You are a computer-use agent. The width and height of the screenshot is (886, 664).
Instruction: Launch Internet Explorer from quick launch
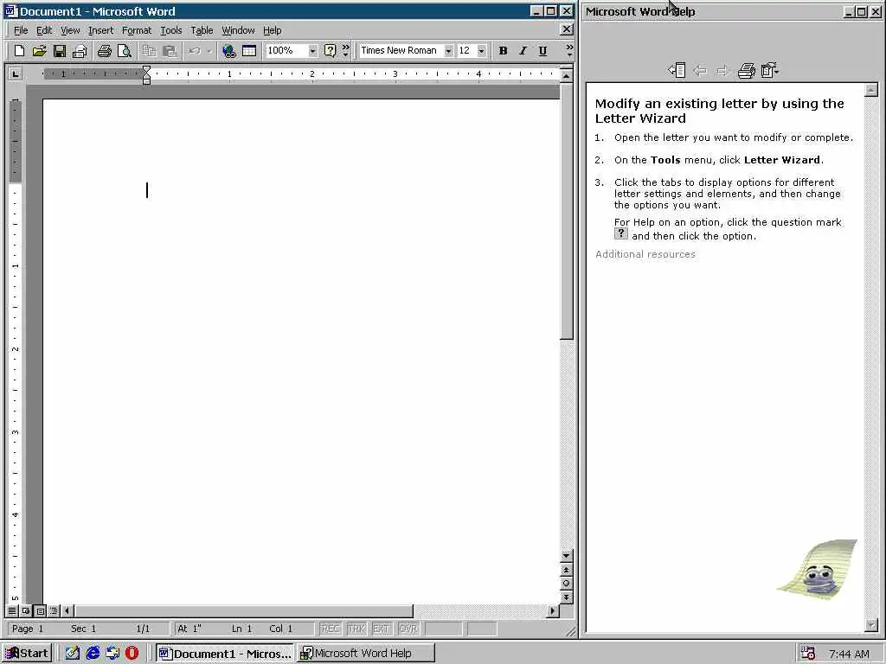[x=93, y=654]
